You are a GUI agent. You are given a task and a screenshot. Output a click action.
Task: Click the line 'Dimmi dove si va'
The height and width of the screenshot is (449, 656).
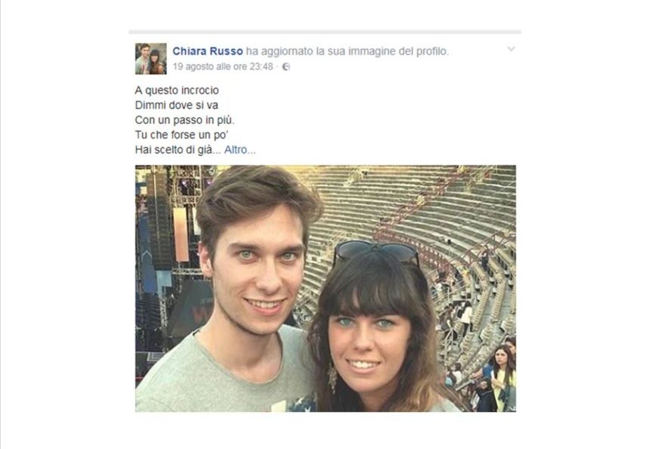(x=177, y=105)
